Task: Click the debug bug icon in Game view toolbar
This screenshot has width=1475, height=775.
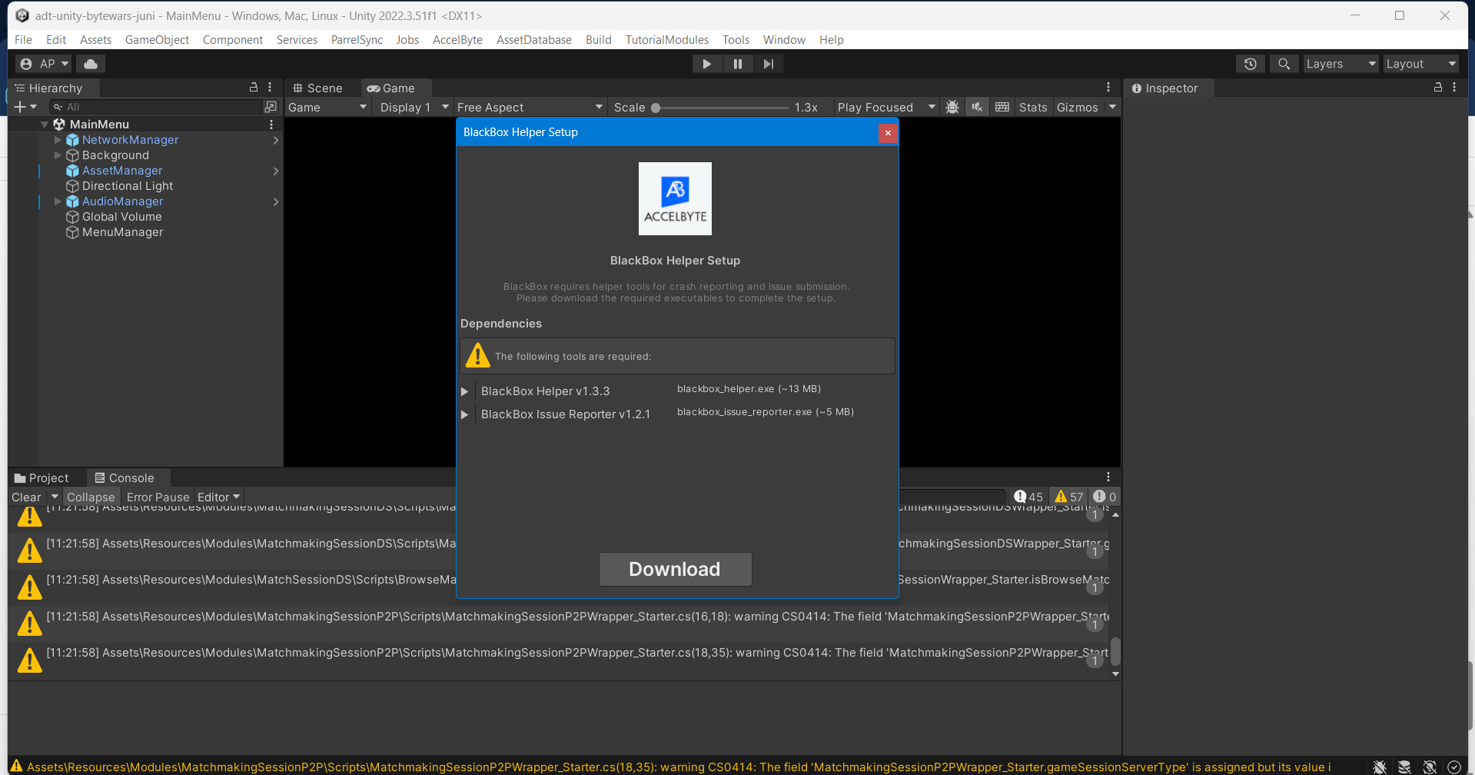Action: 952,107
